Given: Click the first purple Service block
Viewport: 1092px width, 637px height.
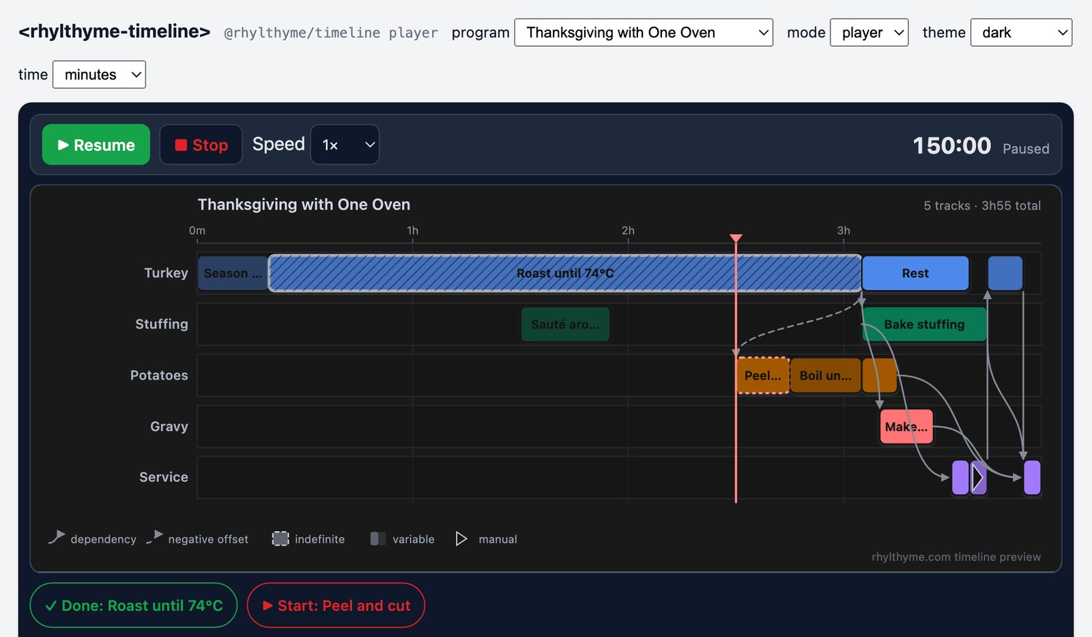Looking at the screenshot, I should (960, 477).
